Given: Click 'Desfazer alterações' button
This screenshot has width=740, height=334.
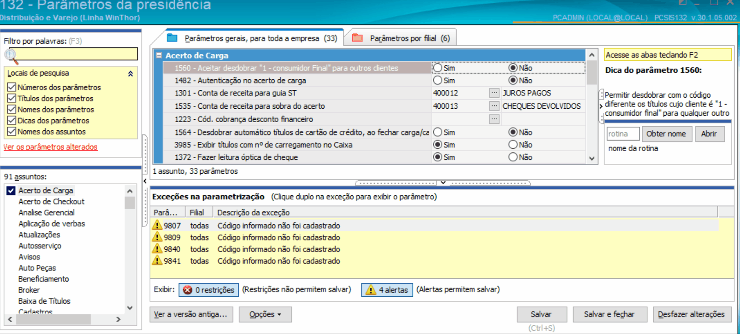Looking at the screenshot, I should [x=692, y=314].
